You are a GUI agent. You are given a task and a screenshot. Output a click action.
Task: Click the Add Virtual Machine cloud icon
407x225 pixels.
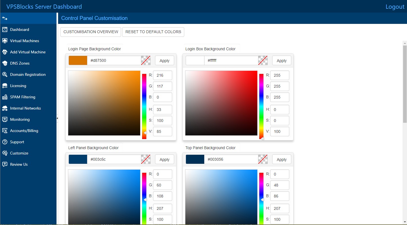(5, 52)
